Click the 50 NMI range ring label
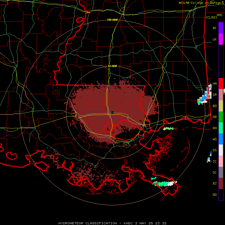225x225 pixels. 112,66
